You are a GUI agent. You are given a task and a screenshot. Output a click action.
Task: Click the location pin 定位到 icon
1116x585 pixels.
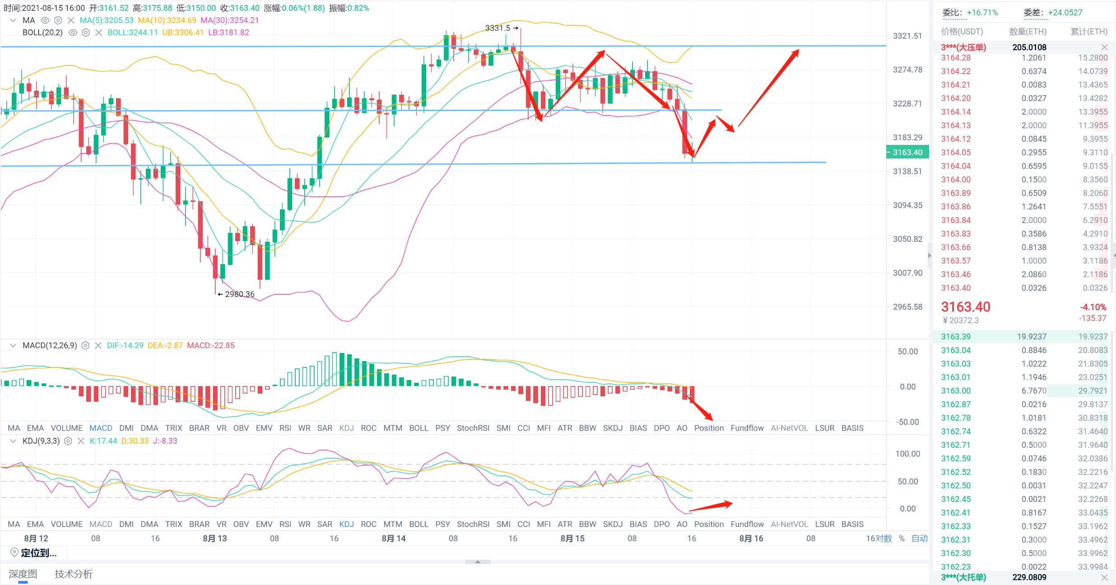tap(14, 553)
